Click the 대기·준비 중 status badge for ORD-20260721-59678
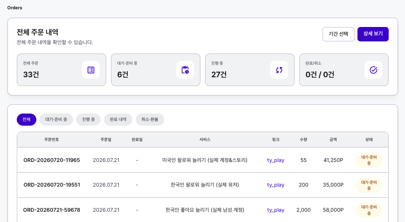The width and height of the screenshot is (405, 222). point(369,210)
